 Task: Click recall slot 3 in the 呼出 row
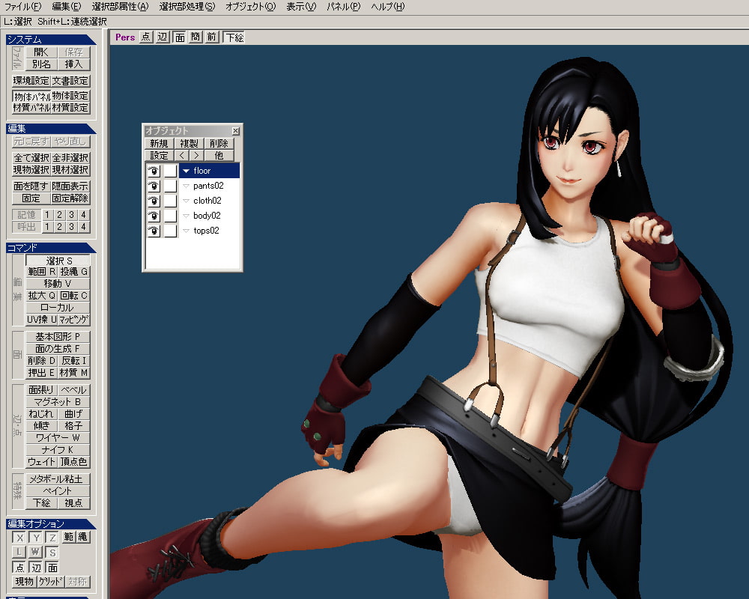coord(71,227)
